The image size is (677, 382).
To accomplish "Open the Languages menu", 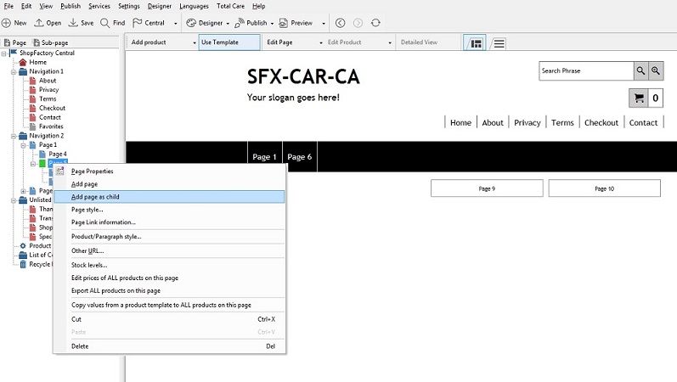I will coord(194,6).
